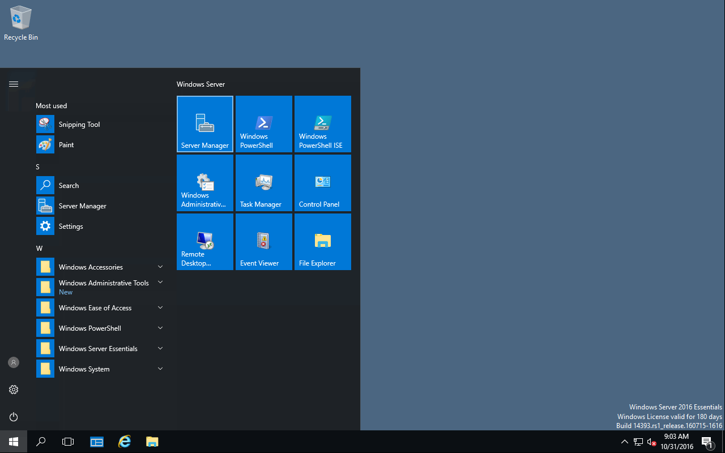Viewport: 725px width, 453px height.
Task: Open the Windows PowerShell ISE tile
Action: click(x=323, y=124)
